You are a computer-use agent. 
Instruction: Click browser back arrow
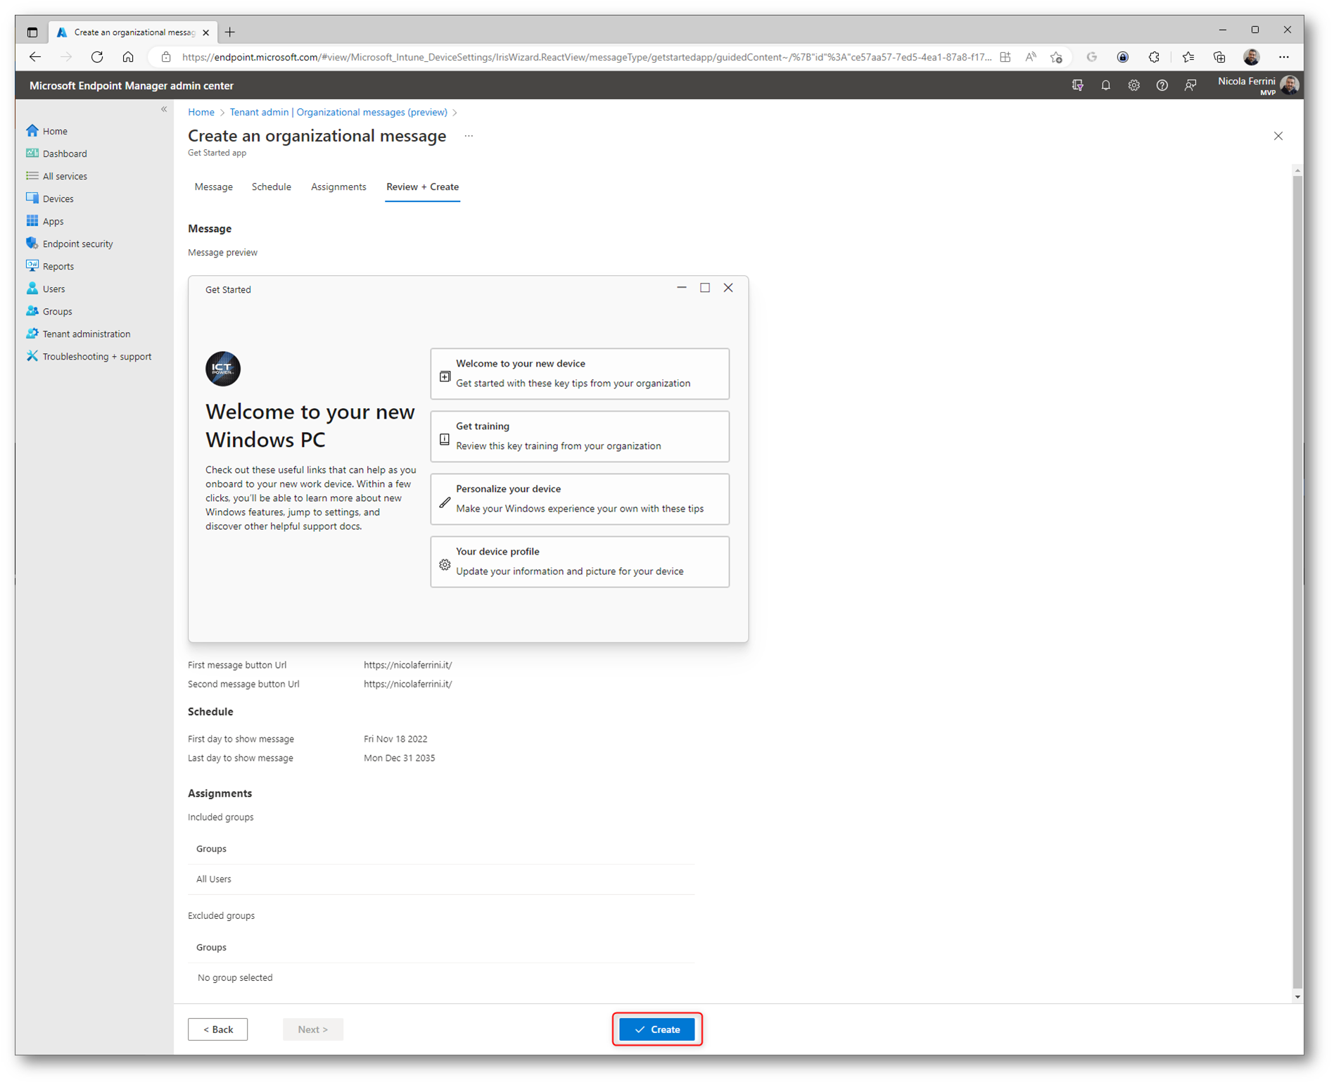[x=35, y=57]
